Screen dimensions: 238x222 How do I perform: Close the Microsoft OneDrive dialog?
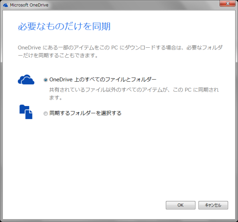click(227, 3)
